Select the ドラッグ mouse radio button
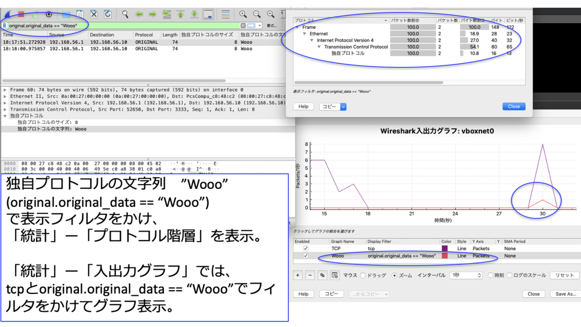 pos(363,276)
